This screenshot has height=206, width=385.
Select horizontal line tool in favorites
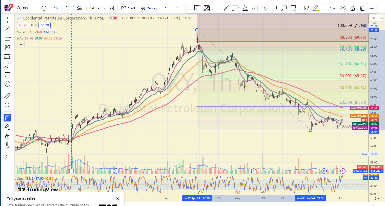point(216,8)
